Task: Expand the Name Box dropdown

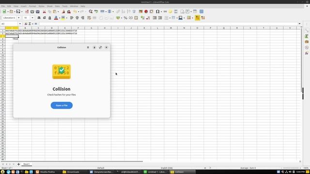Action: [x=20, y=24]
